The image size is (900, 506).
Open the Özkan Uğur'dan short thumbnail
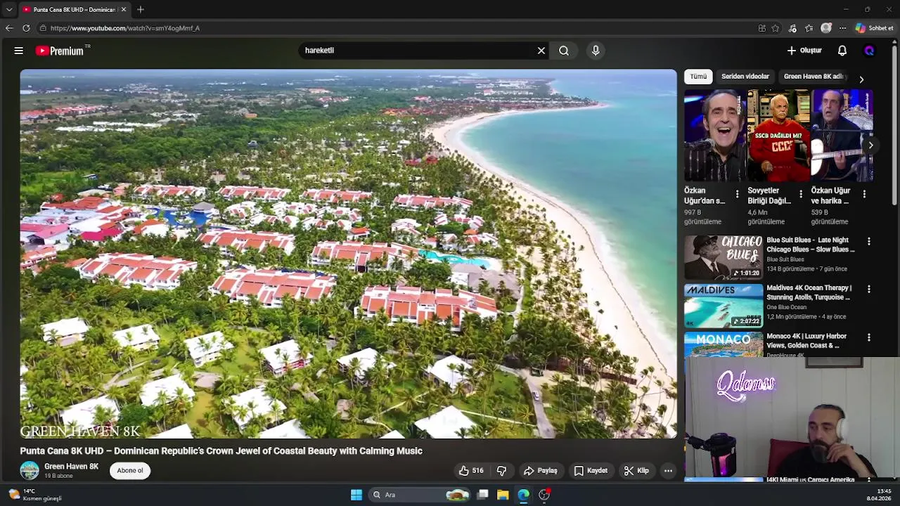coord(714,136)
